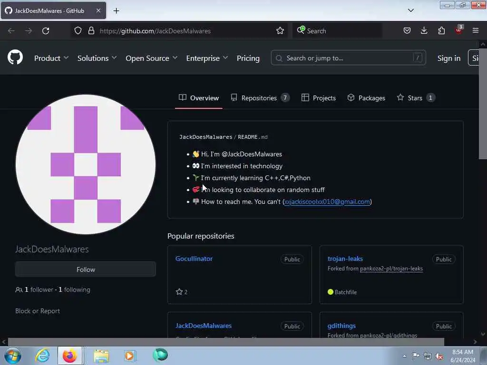The width and height of the screenshot is (487, 365).
Task: Click Block or Report
Action: pyautogui.click(x=38, y=311)
